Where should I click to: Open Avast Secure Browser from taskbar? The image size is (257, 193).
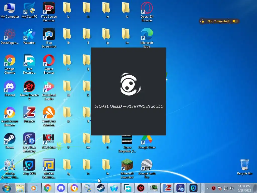[74, 188]
